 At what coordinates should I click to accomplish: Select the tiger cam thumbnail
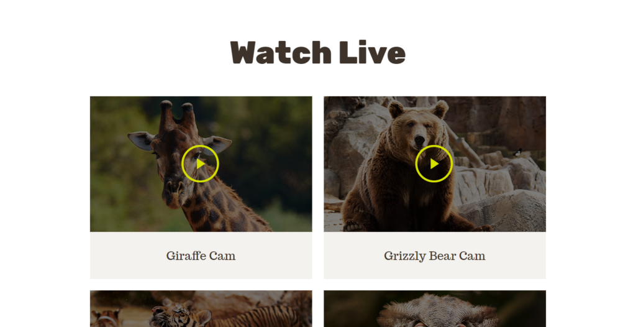click(x=201, y=309)
